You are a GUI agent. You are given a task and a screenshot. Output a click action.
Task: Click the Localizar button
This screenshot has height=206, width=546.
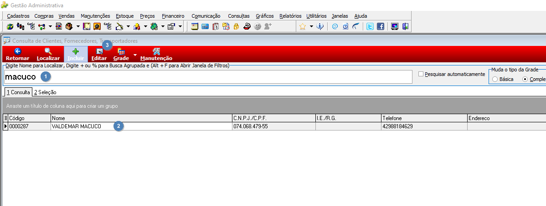[48, 55]
